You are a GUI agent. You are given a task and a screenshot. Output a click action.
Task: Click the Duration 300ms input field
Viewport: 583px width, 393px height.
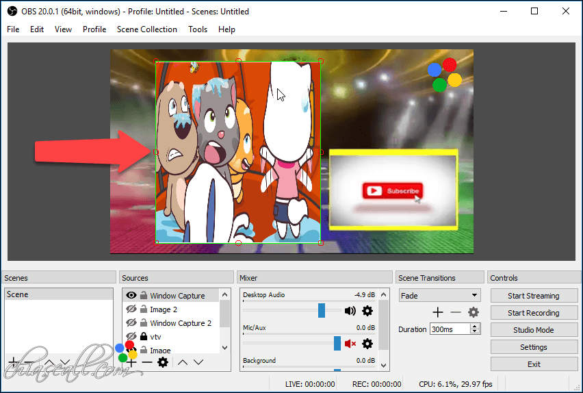(450, 329)
